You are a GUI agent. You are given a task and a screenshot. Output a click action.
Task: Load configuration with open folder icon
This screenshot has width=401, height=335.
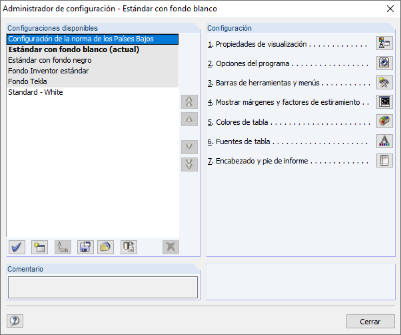point(105,247)
